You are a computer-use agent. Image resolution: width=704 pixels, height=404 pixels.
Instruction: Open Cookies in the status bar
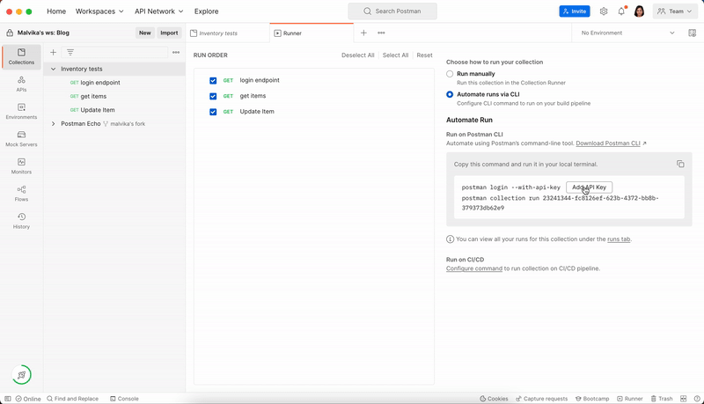(494, 399)
